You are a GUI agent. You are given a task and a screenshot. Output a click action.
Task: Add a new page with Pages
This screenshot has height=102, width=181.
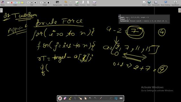click(x=77, y=3)
